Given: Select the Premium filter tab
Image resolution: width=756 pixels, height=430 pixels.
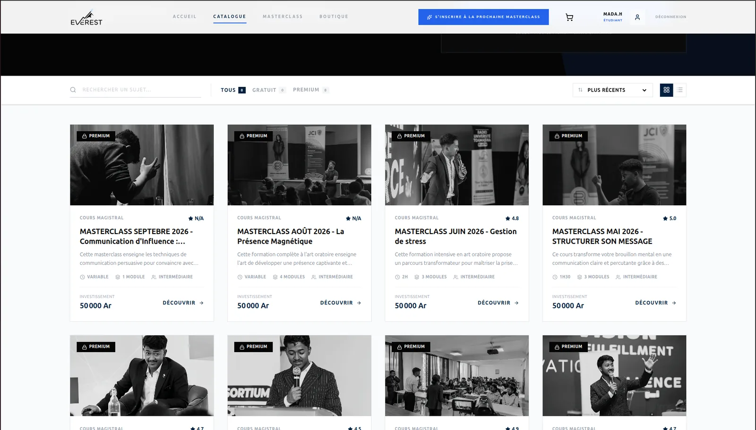Looking at the screenshot, I should coord(311,90).
